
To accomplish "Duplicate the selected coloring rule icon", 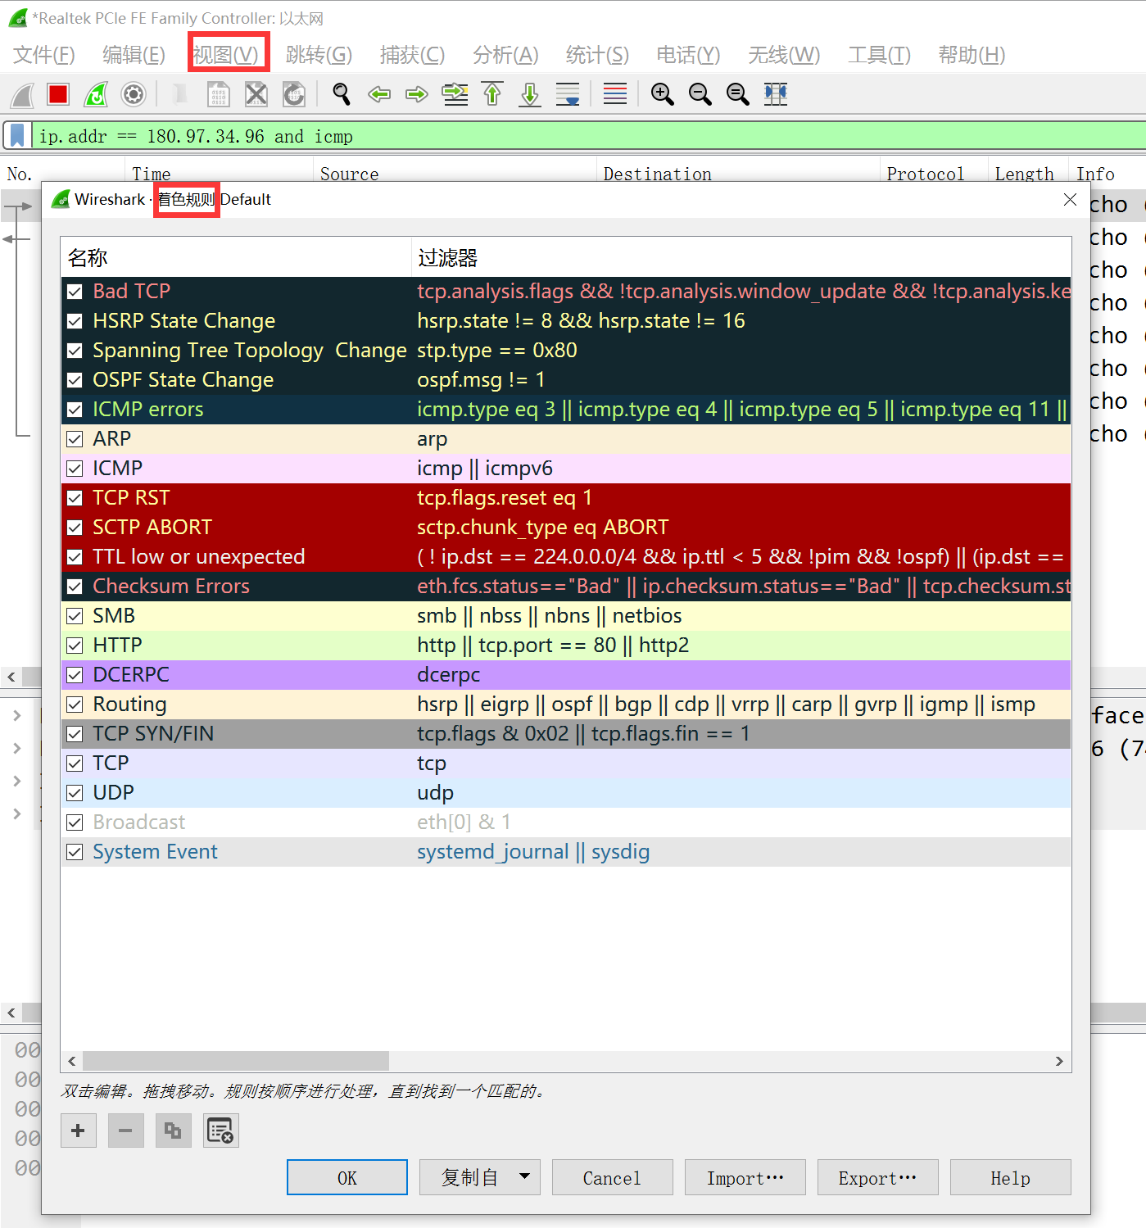I will (x=173, y=1131).
